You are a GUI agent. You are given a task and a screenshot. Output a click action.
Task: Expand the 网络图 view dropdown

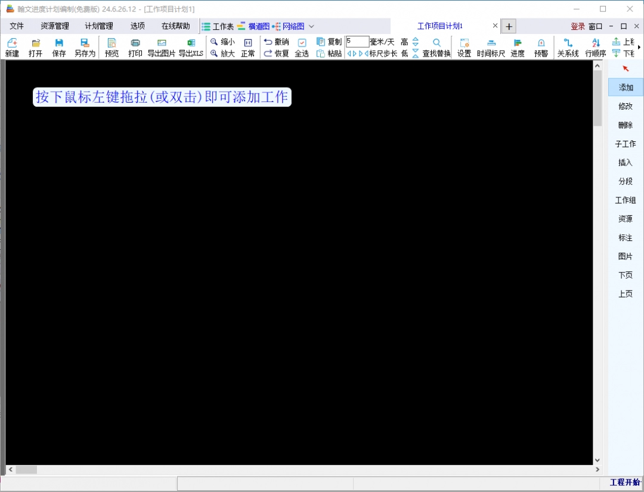click(311, 26)
